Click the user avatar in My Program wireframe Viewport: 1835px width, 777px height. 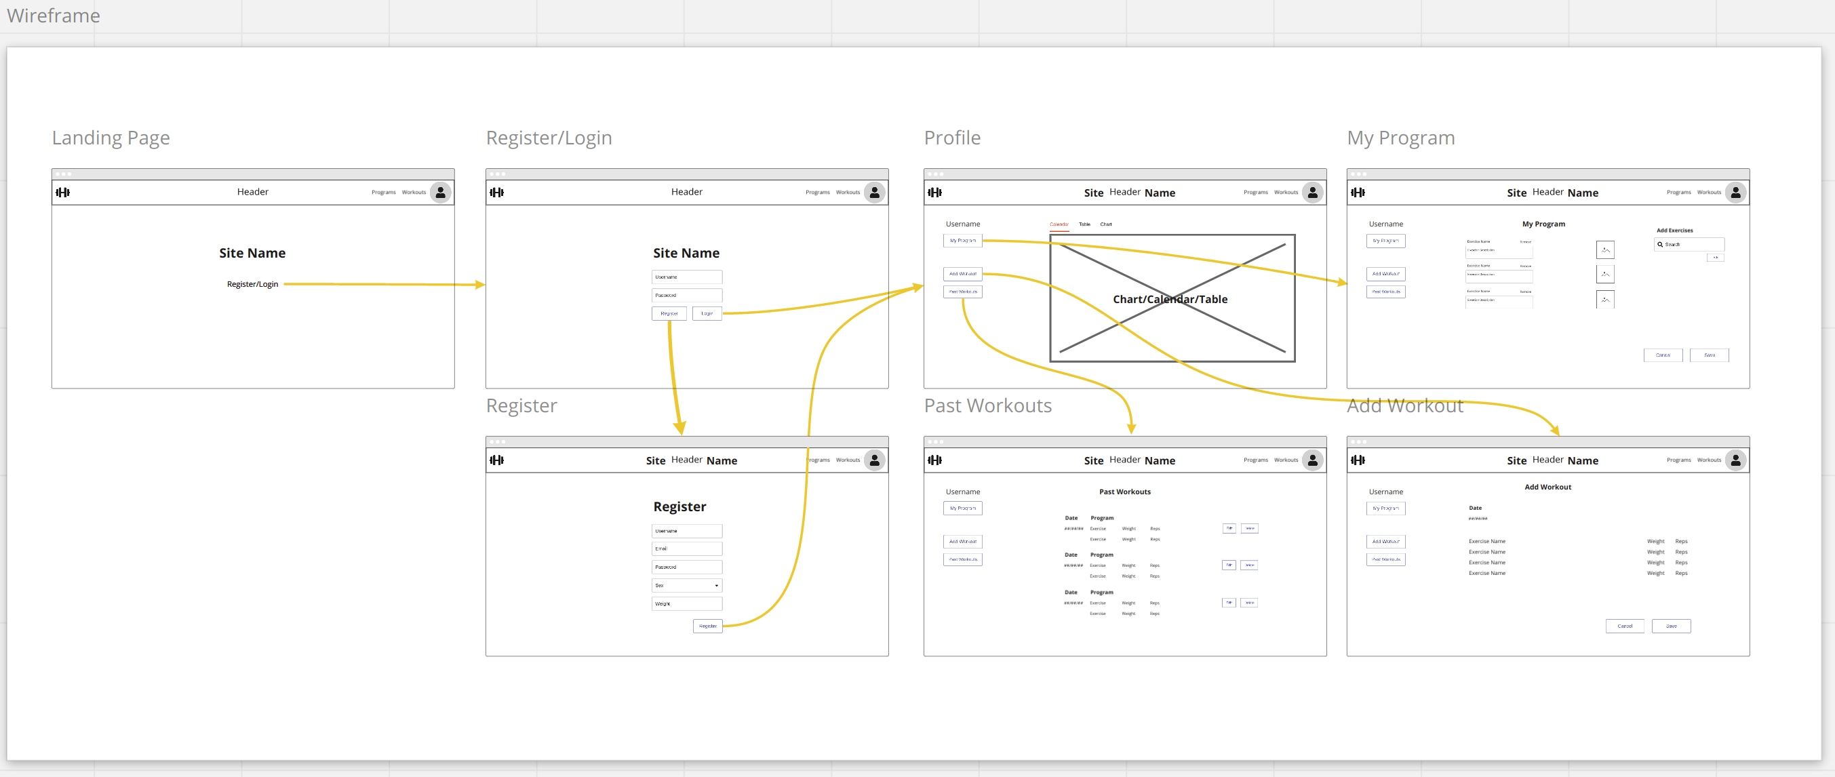[x=1735, y=193]
